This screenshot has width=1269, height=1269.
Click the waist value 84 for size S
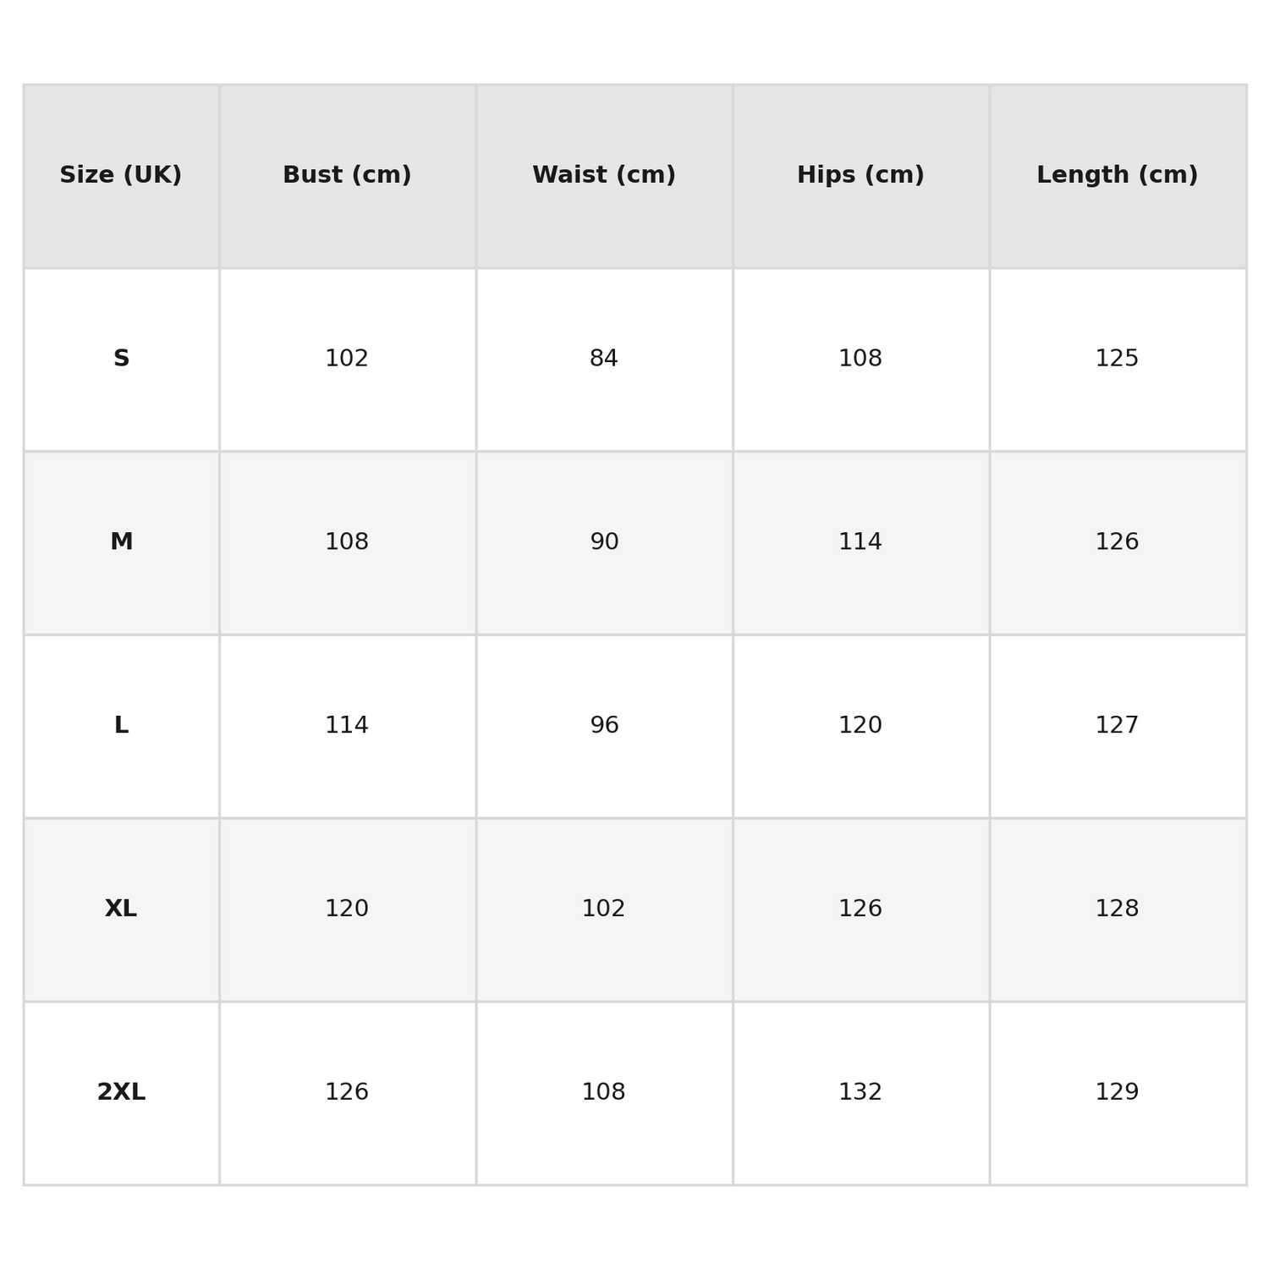604,360
